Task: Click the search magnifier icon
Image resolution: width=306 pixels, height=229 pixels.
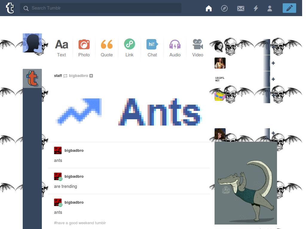Action: (26, 8)
